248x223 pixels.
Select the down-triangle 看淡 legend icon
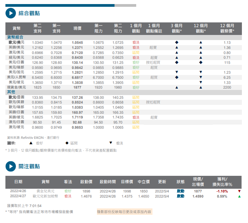tap(110, 143)
